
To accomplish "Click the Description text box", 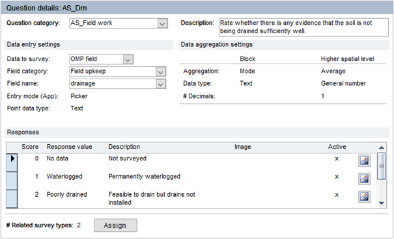I will tap(303, 27).
